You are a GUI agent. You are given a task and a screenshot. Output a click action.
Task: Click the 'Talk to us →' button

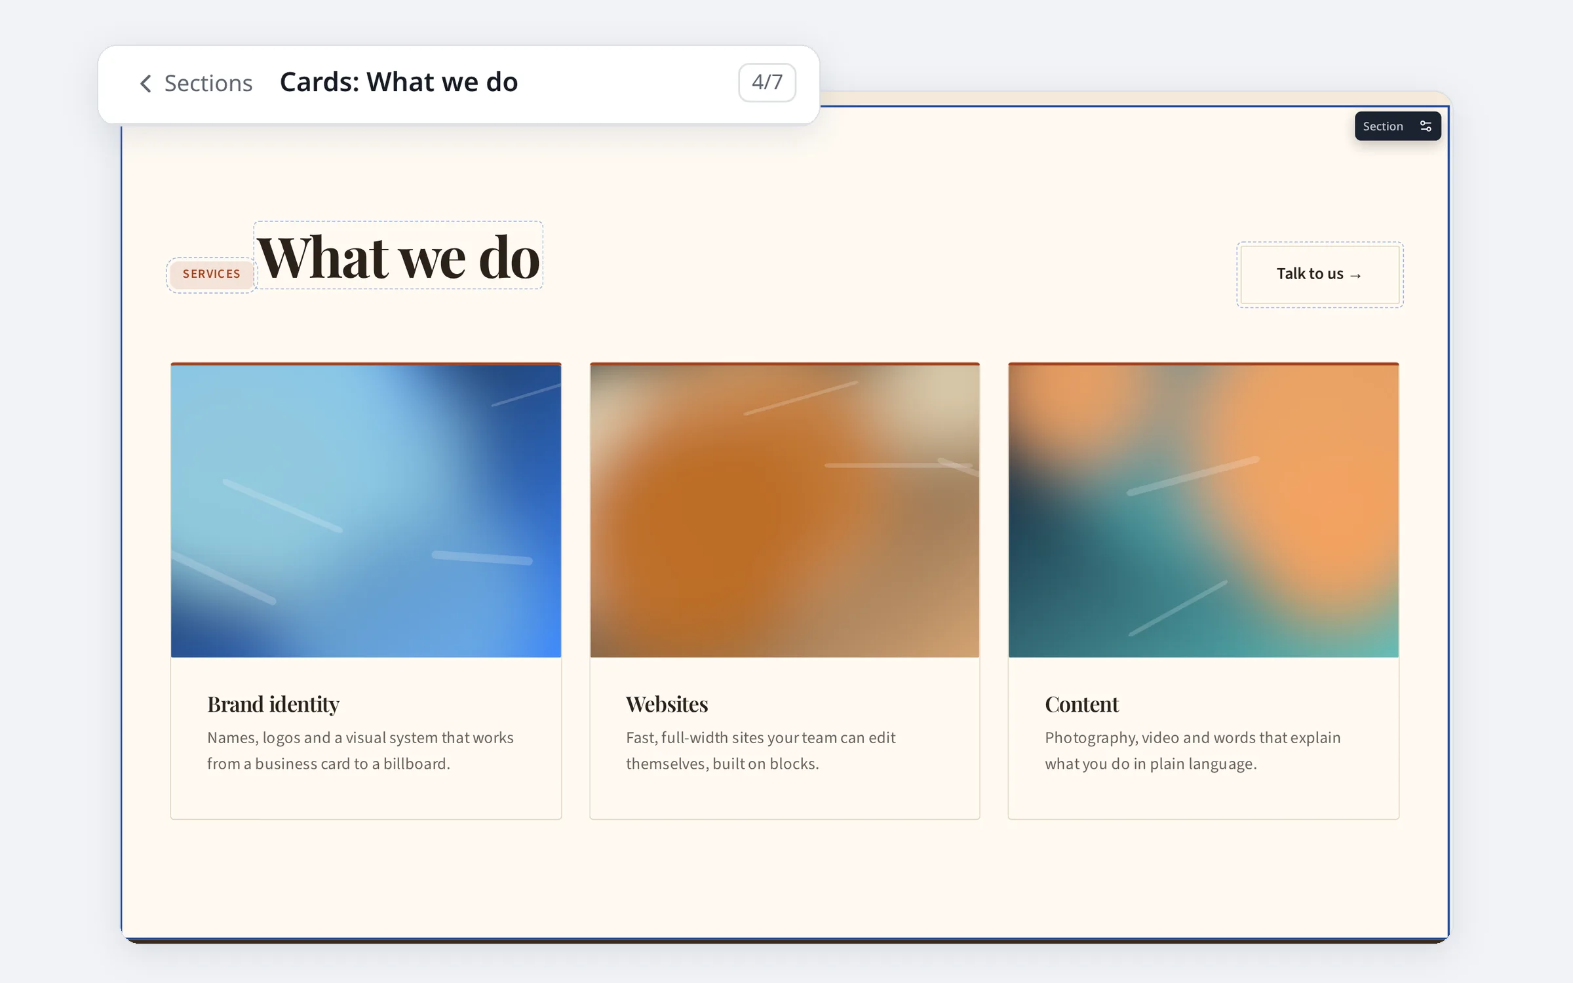(1319, 275)
